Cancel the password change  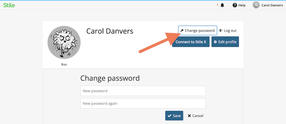(196, 116)
